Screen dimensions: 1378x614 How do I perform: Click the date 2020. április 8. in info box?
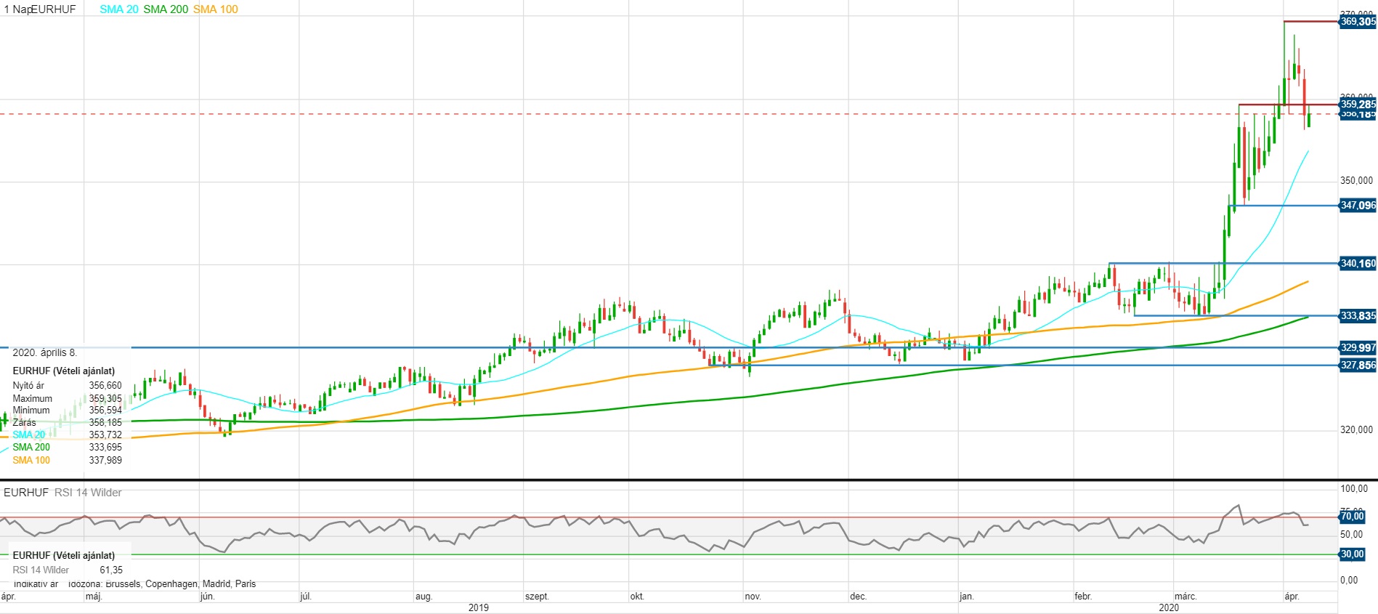point(44,353)
